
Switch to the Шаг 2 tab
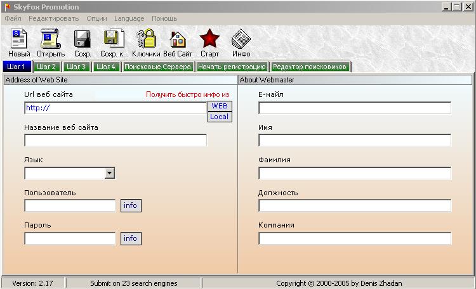tap(46, 67)
